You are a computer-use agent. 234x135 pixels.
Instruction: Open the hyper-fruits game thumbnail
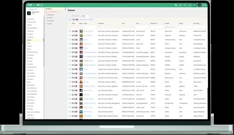81,44
